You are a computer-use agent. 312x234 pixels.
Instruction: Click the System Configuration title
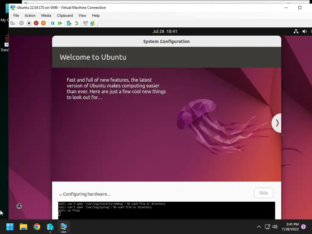[166, 41]
